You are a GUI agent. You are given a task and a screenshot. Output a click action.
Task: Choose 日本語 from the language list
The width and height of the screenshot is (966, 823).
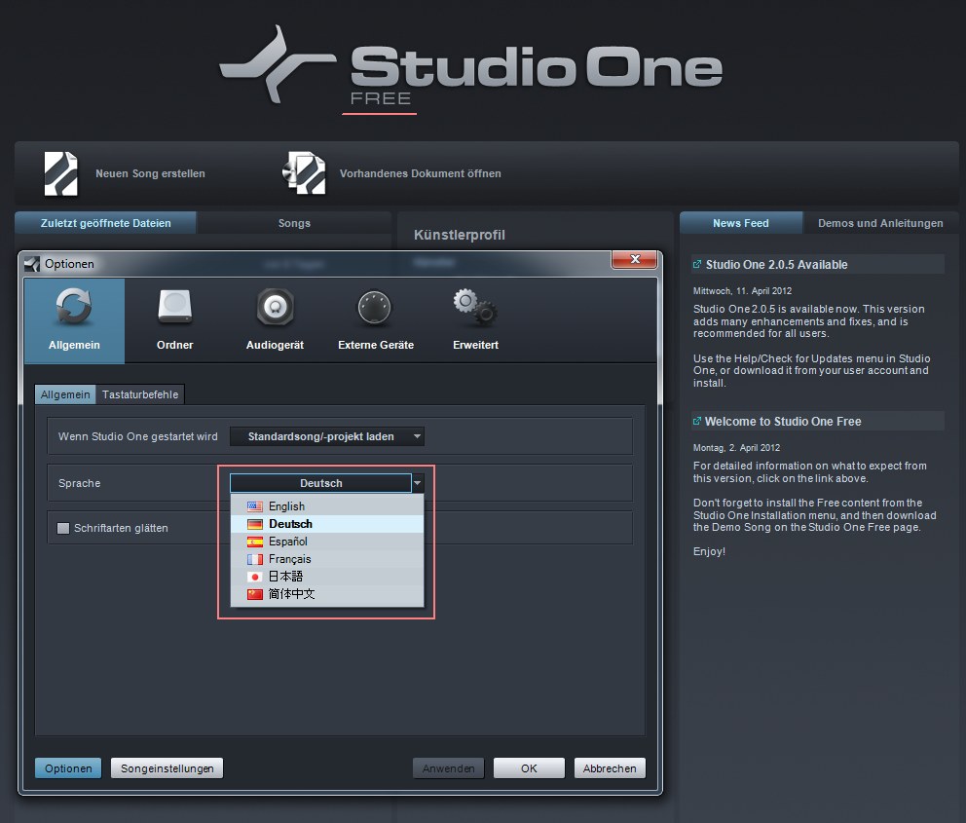click(326, 577)
